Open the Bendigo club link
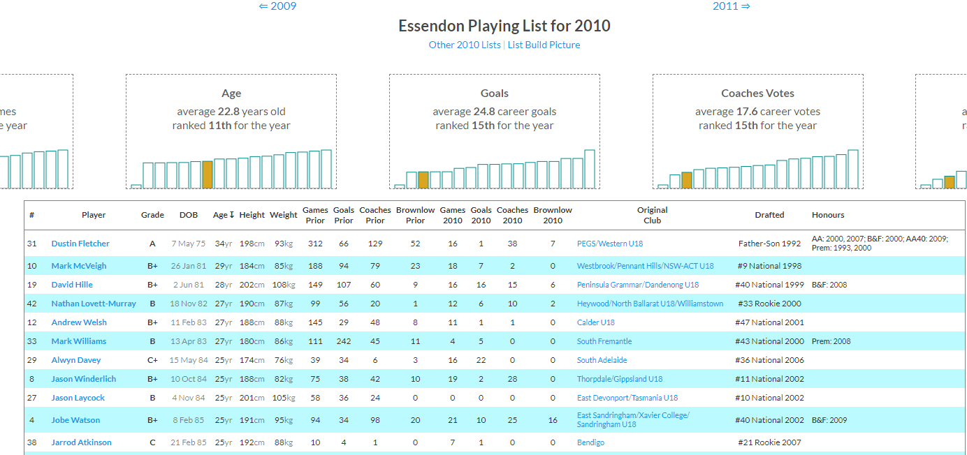Screen dimensions: 967x455 (x=591, y=442)
